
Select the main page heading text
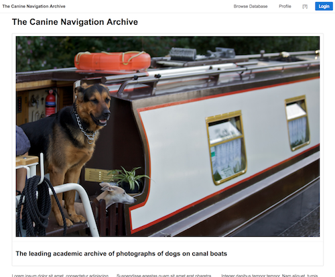coord(75,22)
